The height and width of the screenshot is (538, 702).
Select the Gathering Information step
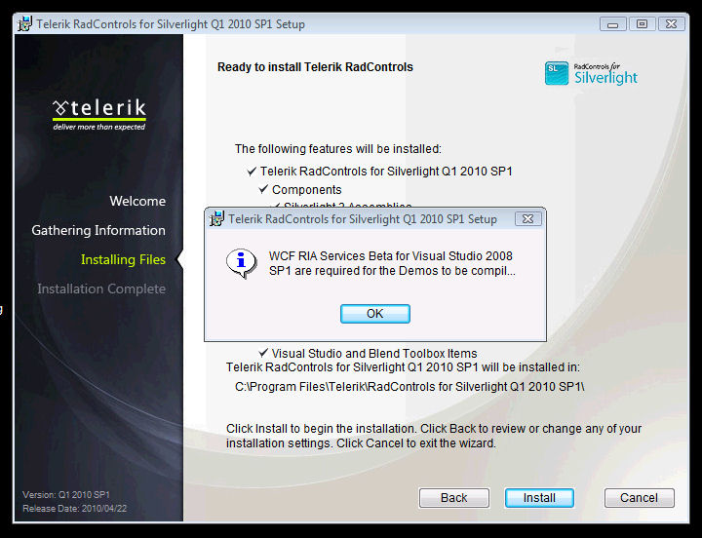click(x=98, y=230)
